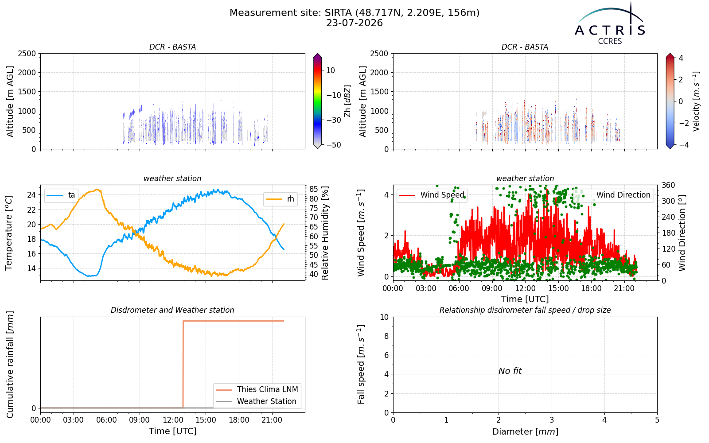Click 'Time [UTC]' label under the wind plot
Screen dimensions: 709x443
pyautogui.click(x=525, y=299)
